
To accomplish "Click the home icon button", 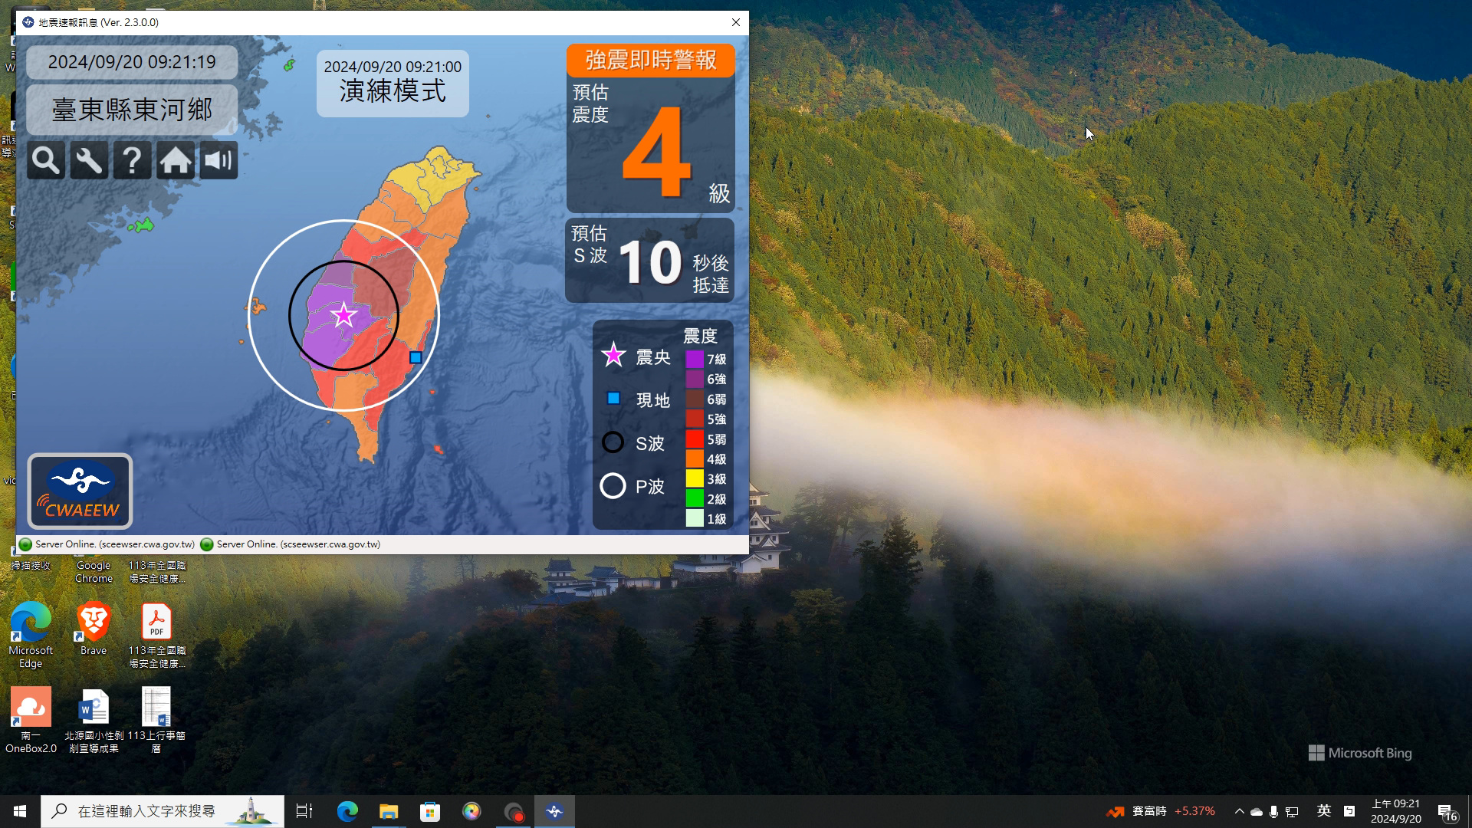I will click(x=176, y=161).
